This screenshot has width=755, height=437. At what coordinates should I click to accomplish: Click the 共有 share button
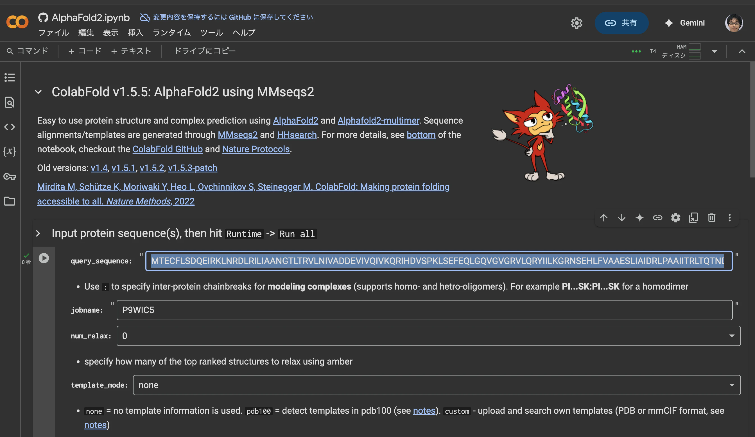click(621, 23)
